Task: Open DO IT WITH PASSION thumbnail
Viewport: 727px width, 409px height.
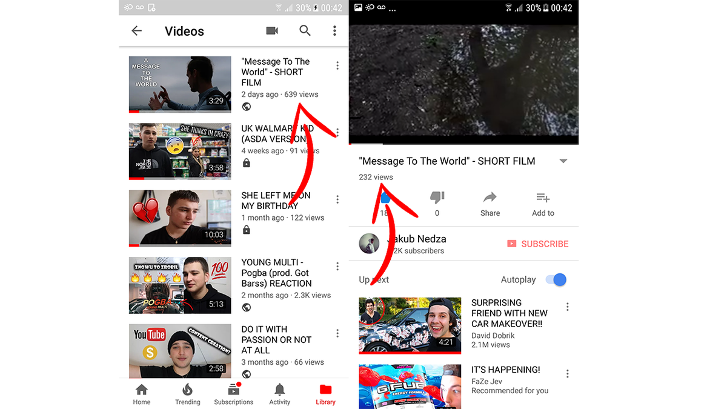Action: [x=180, y=351]
